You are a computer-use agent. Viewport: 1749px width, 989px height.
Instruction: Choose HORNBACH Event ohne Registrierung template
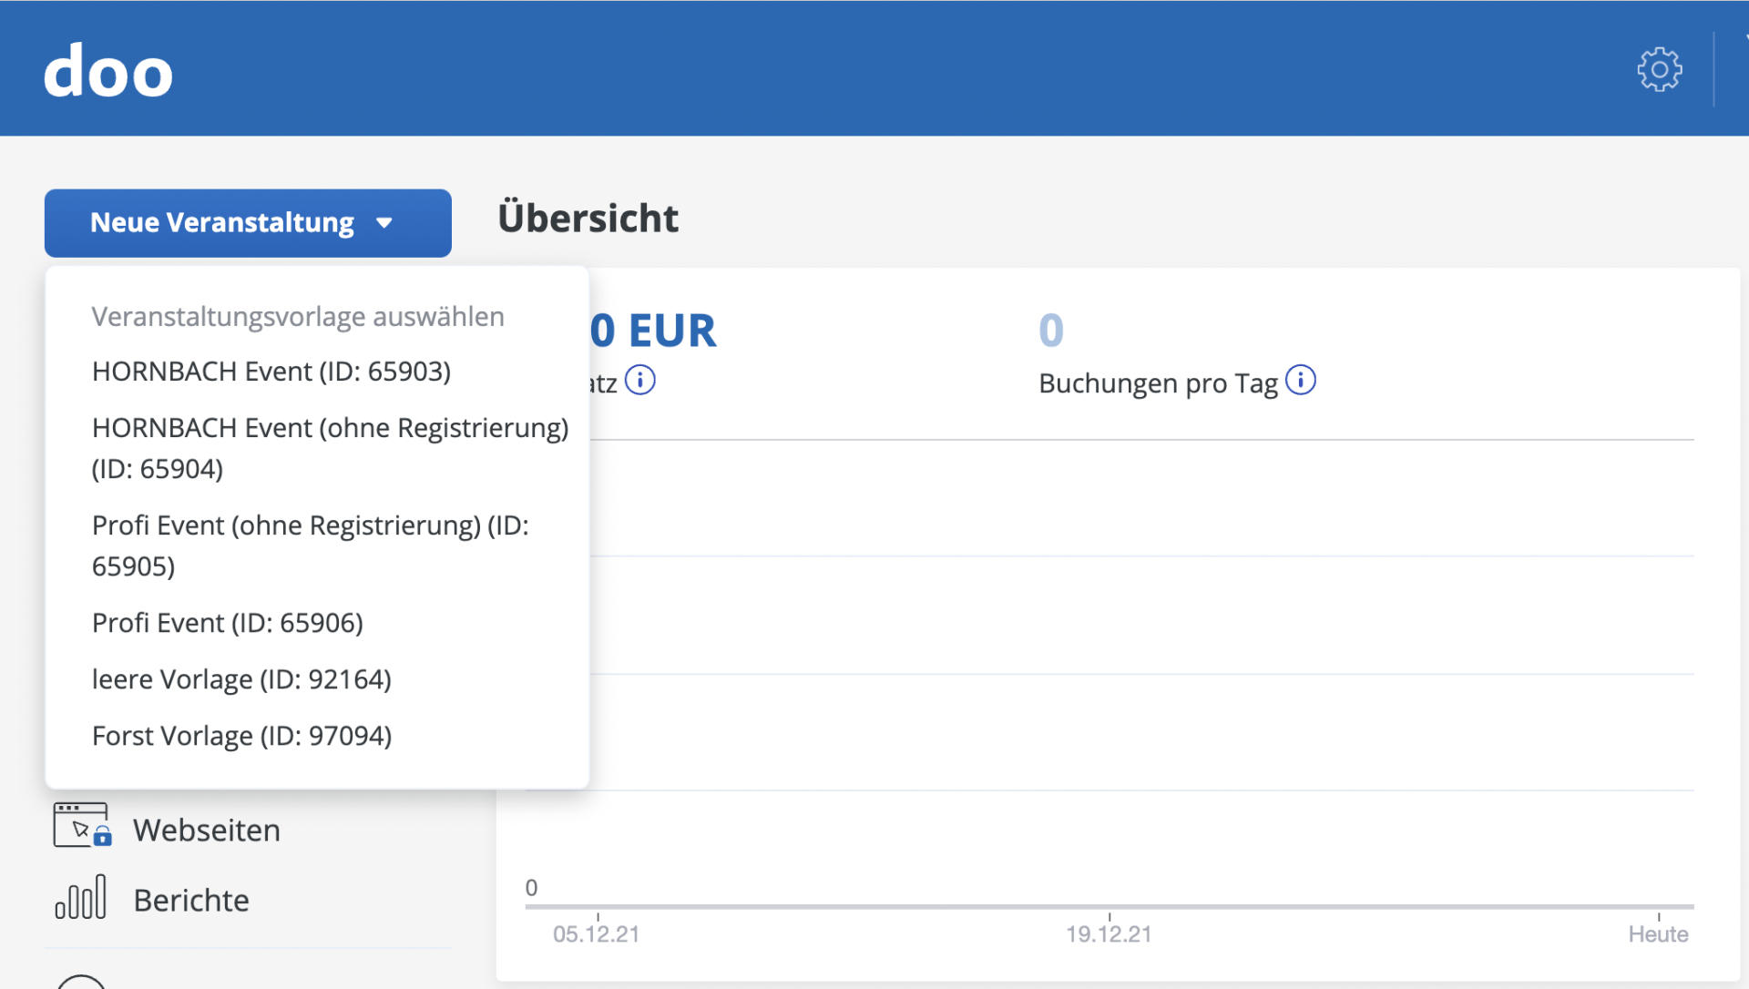click(330, 448)
